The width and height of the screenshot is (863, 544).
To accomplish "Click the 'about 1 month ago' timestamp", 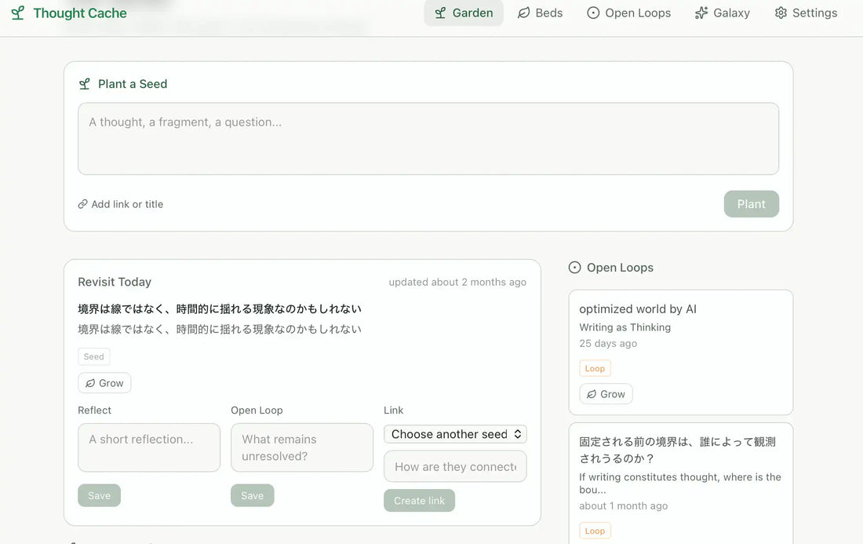I will tap(623, 506).
